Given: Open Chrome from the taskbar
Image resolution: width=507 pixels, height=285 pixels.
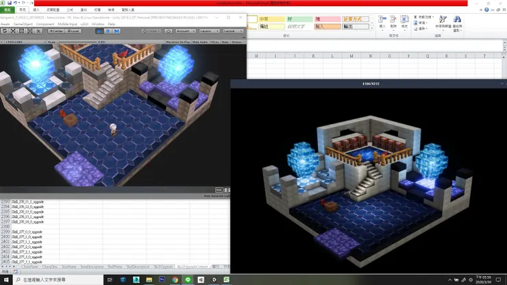Looking at the screenshot, I should click(x=175, y=280).
